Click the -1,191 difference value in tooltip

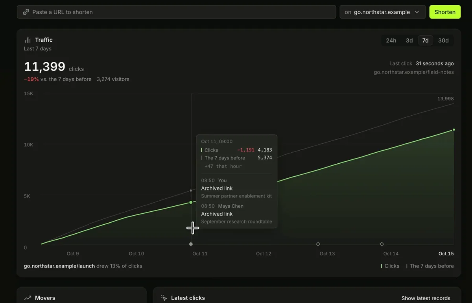pyautogui.click(x=245, y=150)
